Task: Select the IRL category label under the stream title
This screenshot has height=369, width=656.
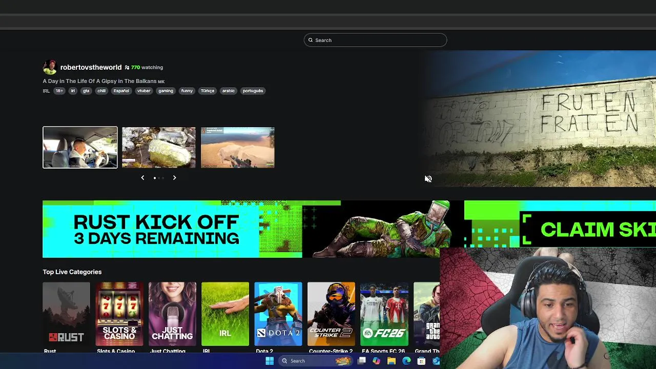Action: (46, 91)
